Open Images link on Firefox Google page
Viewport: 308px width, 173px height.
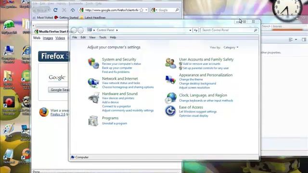coord(48,38)
